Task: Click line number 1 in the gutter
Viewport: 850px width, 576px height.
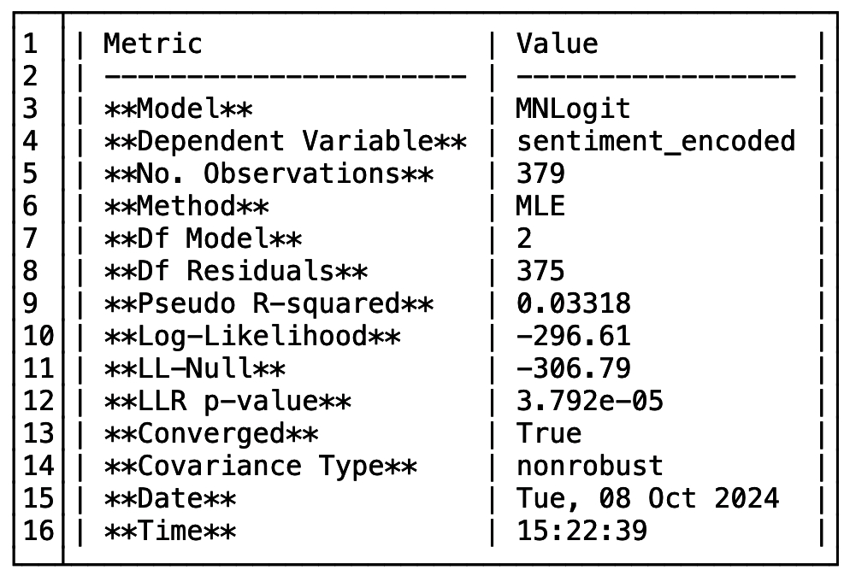Action: pyautogui.click(x=31, y=44)
